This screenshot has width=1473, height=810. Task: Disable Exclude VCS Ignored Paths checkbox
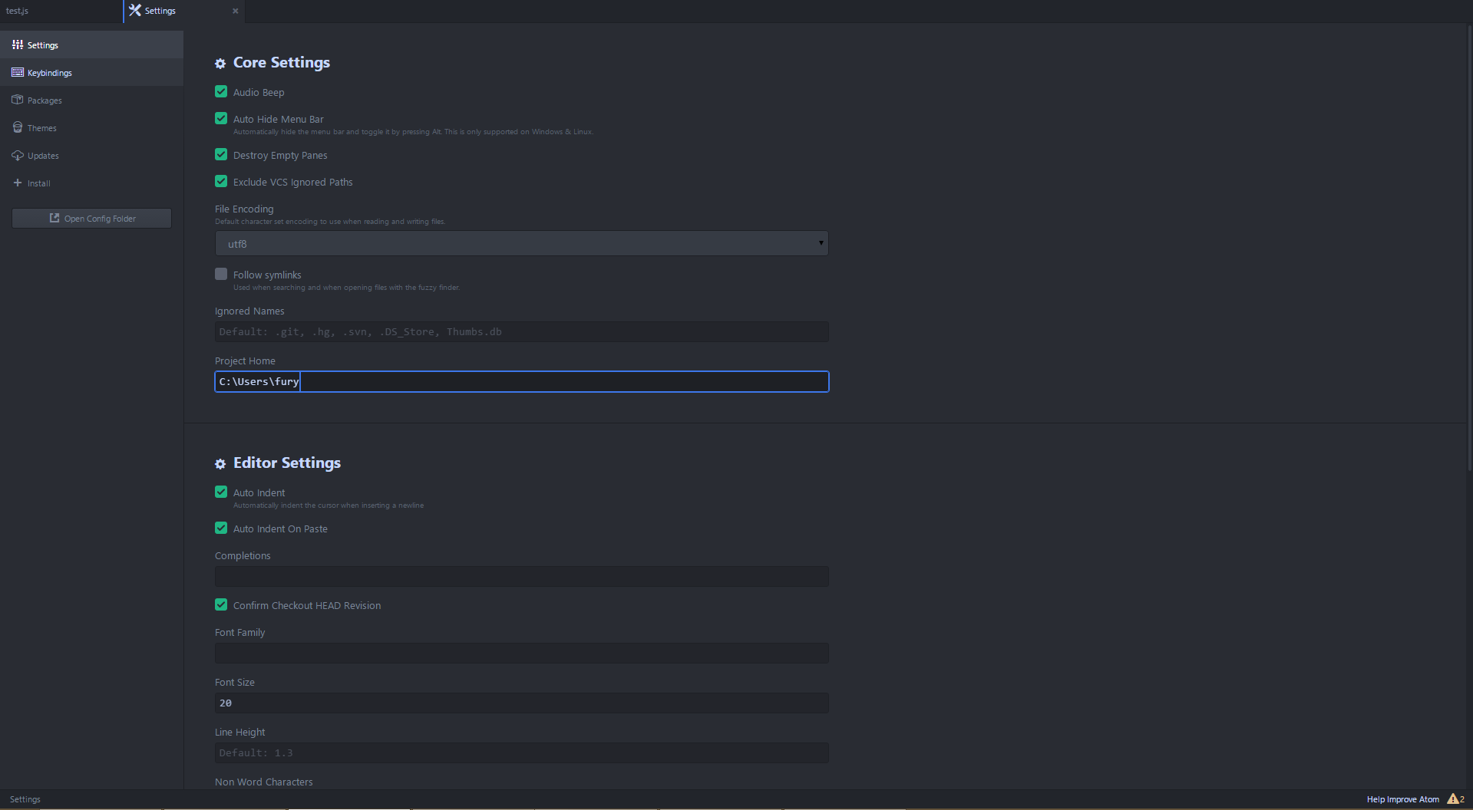221,182
